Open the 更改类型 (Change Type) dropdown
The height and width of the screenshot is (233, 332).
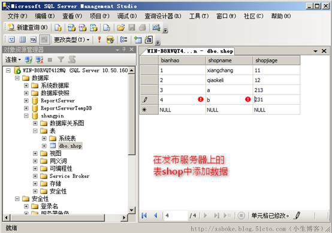71,40
